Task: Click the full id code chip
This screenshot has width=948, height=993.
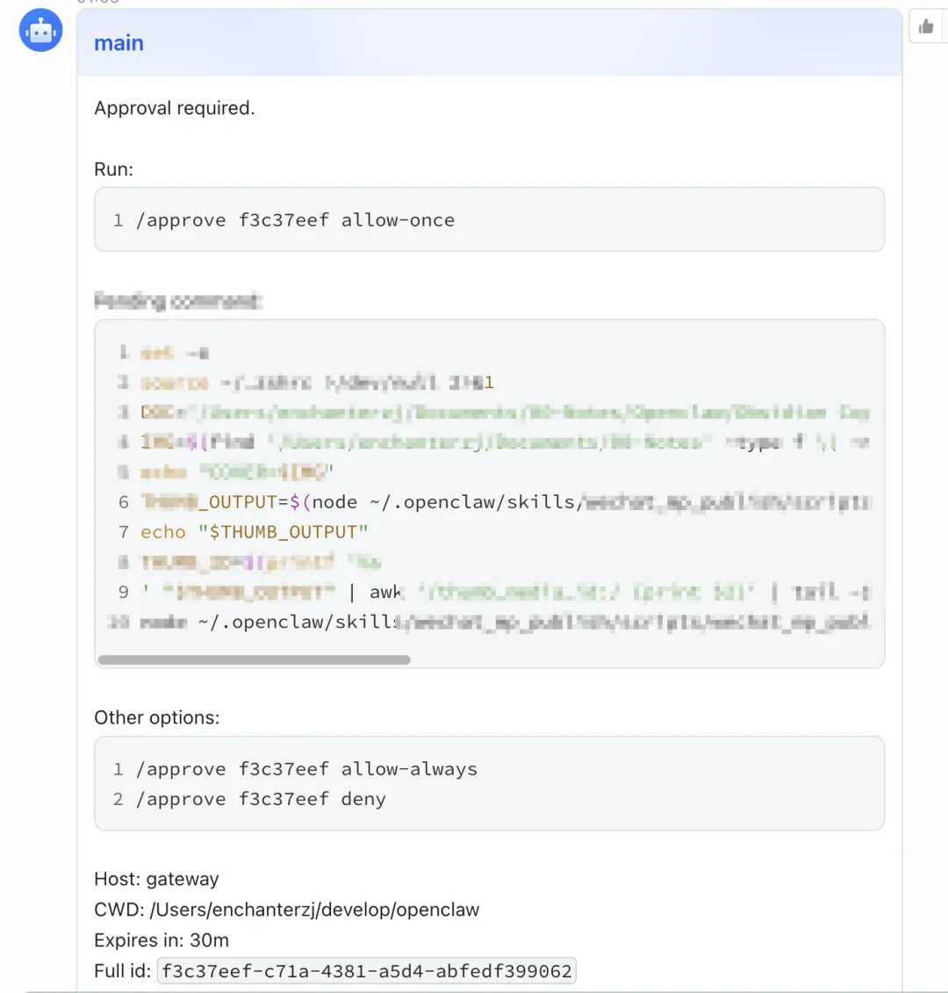Action: click(x=366, y=971)
